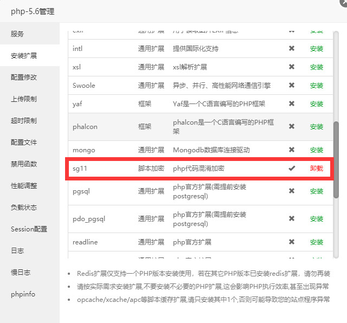Open the 慢日志 tab
The height and width of the screenshot is (323, 347).
tap(21, 273)
